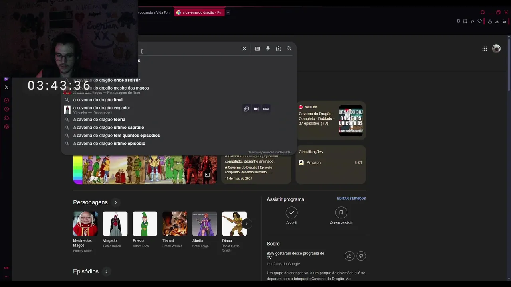This screenshot has height=287, width=511.
Task: Select suggestion 'onde assistir'
Action: coord(179,80)
